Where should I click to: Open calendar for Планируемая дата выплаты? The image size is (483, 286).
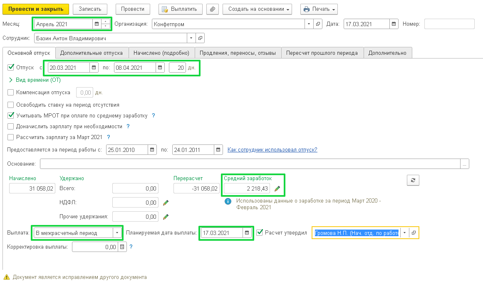(x=247, y=233)
